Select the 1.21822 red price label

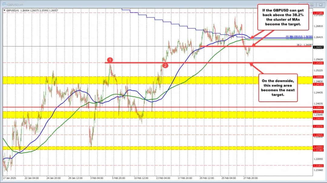(x=319, y=165)
